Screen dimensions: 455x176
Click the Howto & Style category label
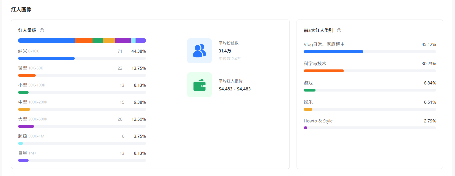[318, 121]
